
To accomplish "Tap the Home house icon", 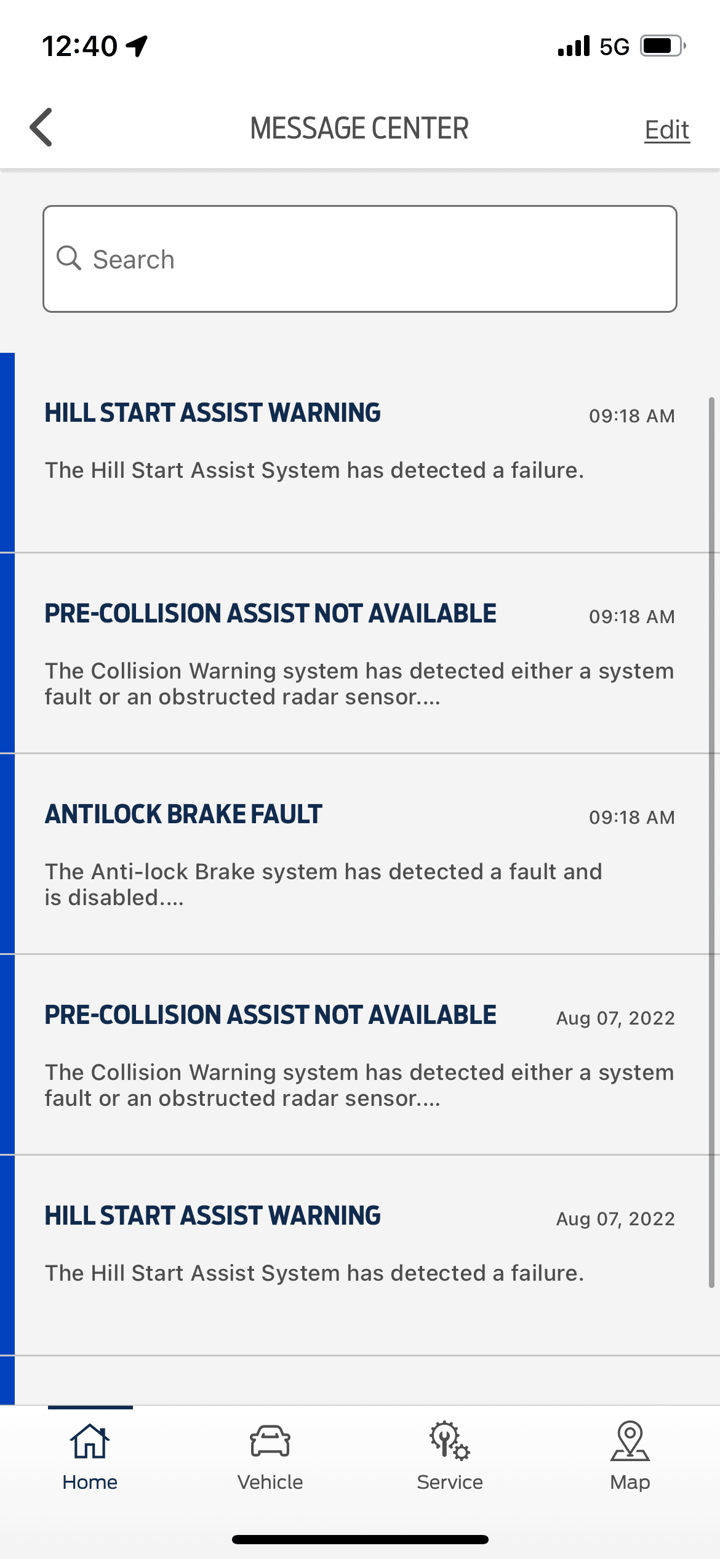I will click(x=90, y=1441).
